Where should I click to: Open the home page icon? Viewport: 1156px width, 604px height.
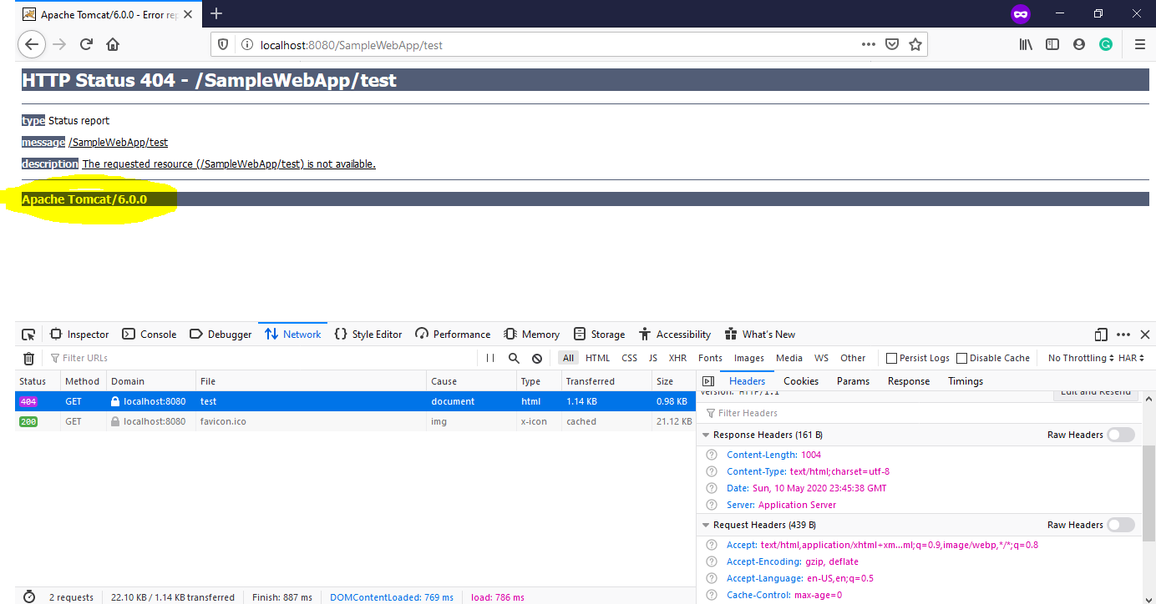point(113,44)
